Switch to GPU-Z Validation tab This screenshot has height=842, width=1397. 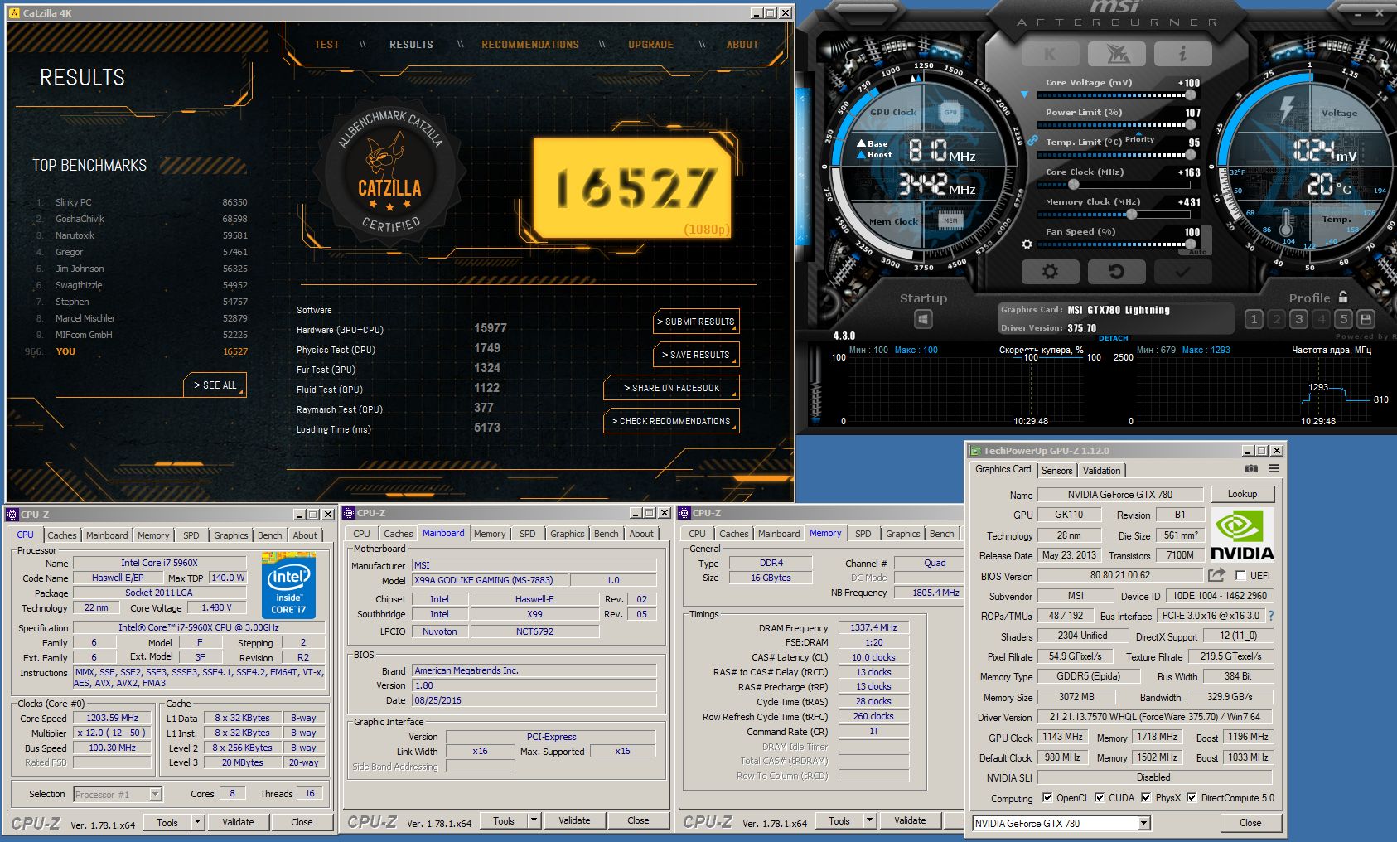pyautogui.click(x=1101, y=471)
